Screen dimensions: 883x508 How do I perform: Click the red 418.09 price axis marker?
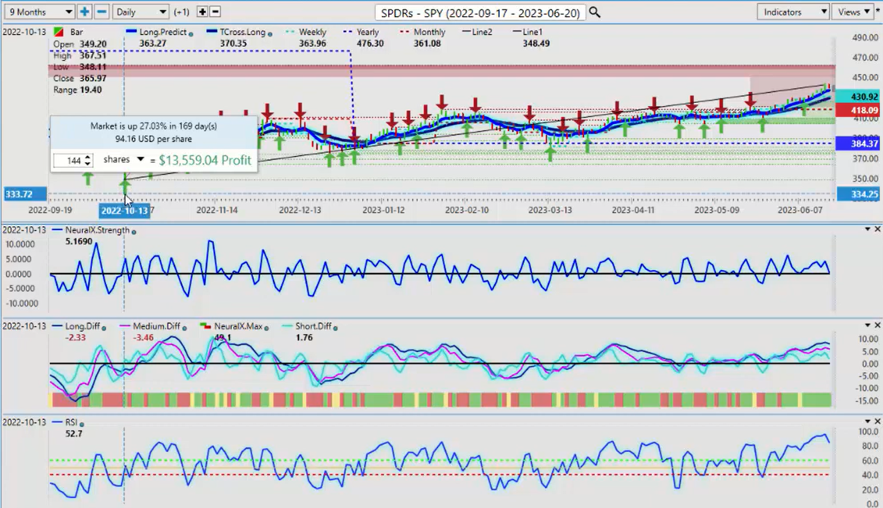pos(859,110)
